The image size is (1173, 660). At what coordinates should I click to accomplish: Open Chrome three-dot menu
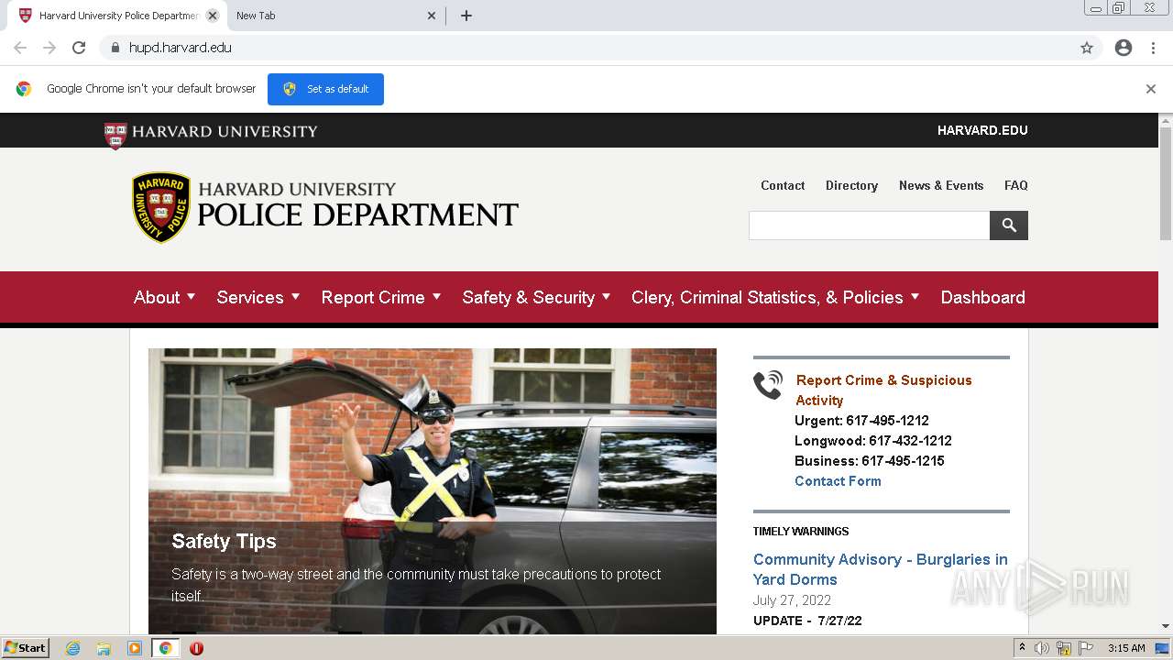(x=1154, y=48)
